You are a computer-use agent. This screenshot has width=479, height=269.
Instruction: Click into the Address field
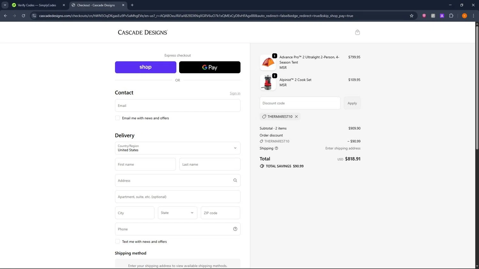(178, 180)
